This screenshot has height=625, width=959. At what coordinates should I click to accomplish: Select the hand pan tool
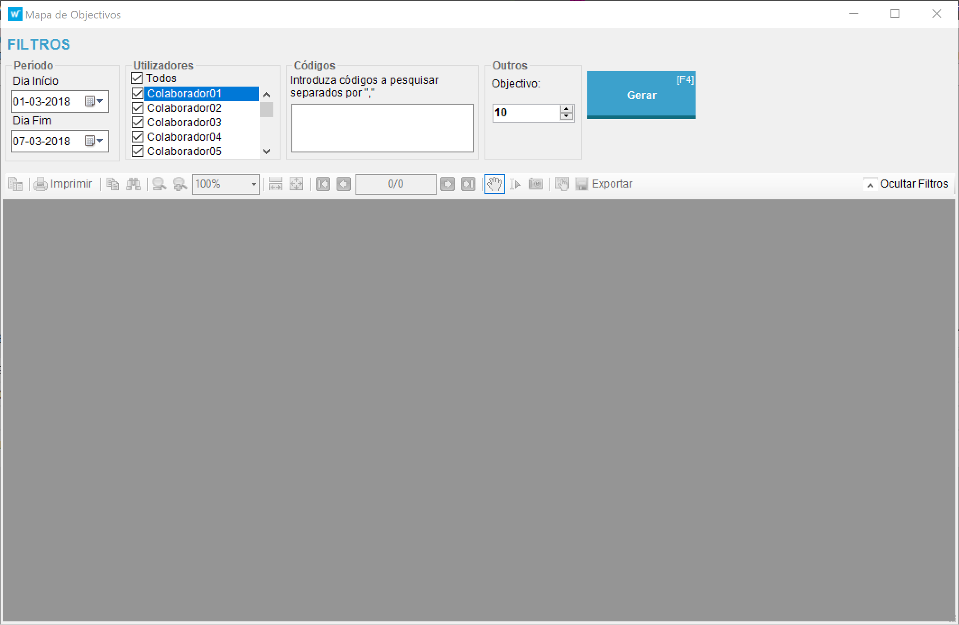(x=494, y=184)
